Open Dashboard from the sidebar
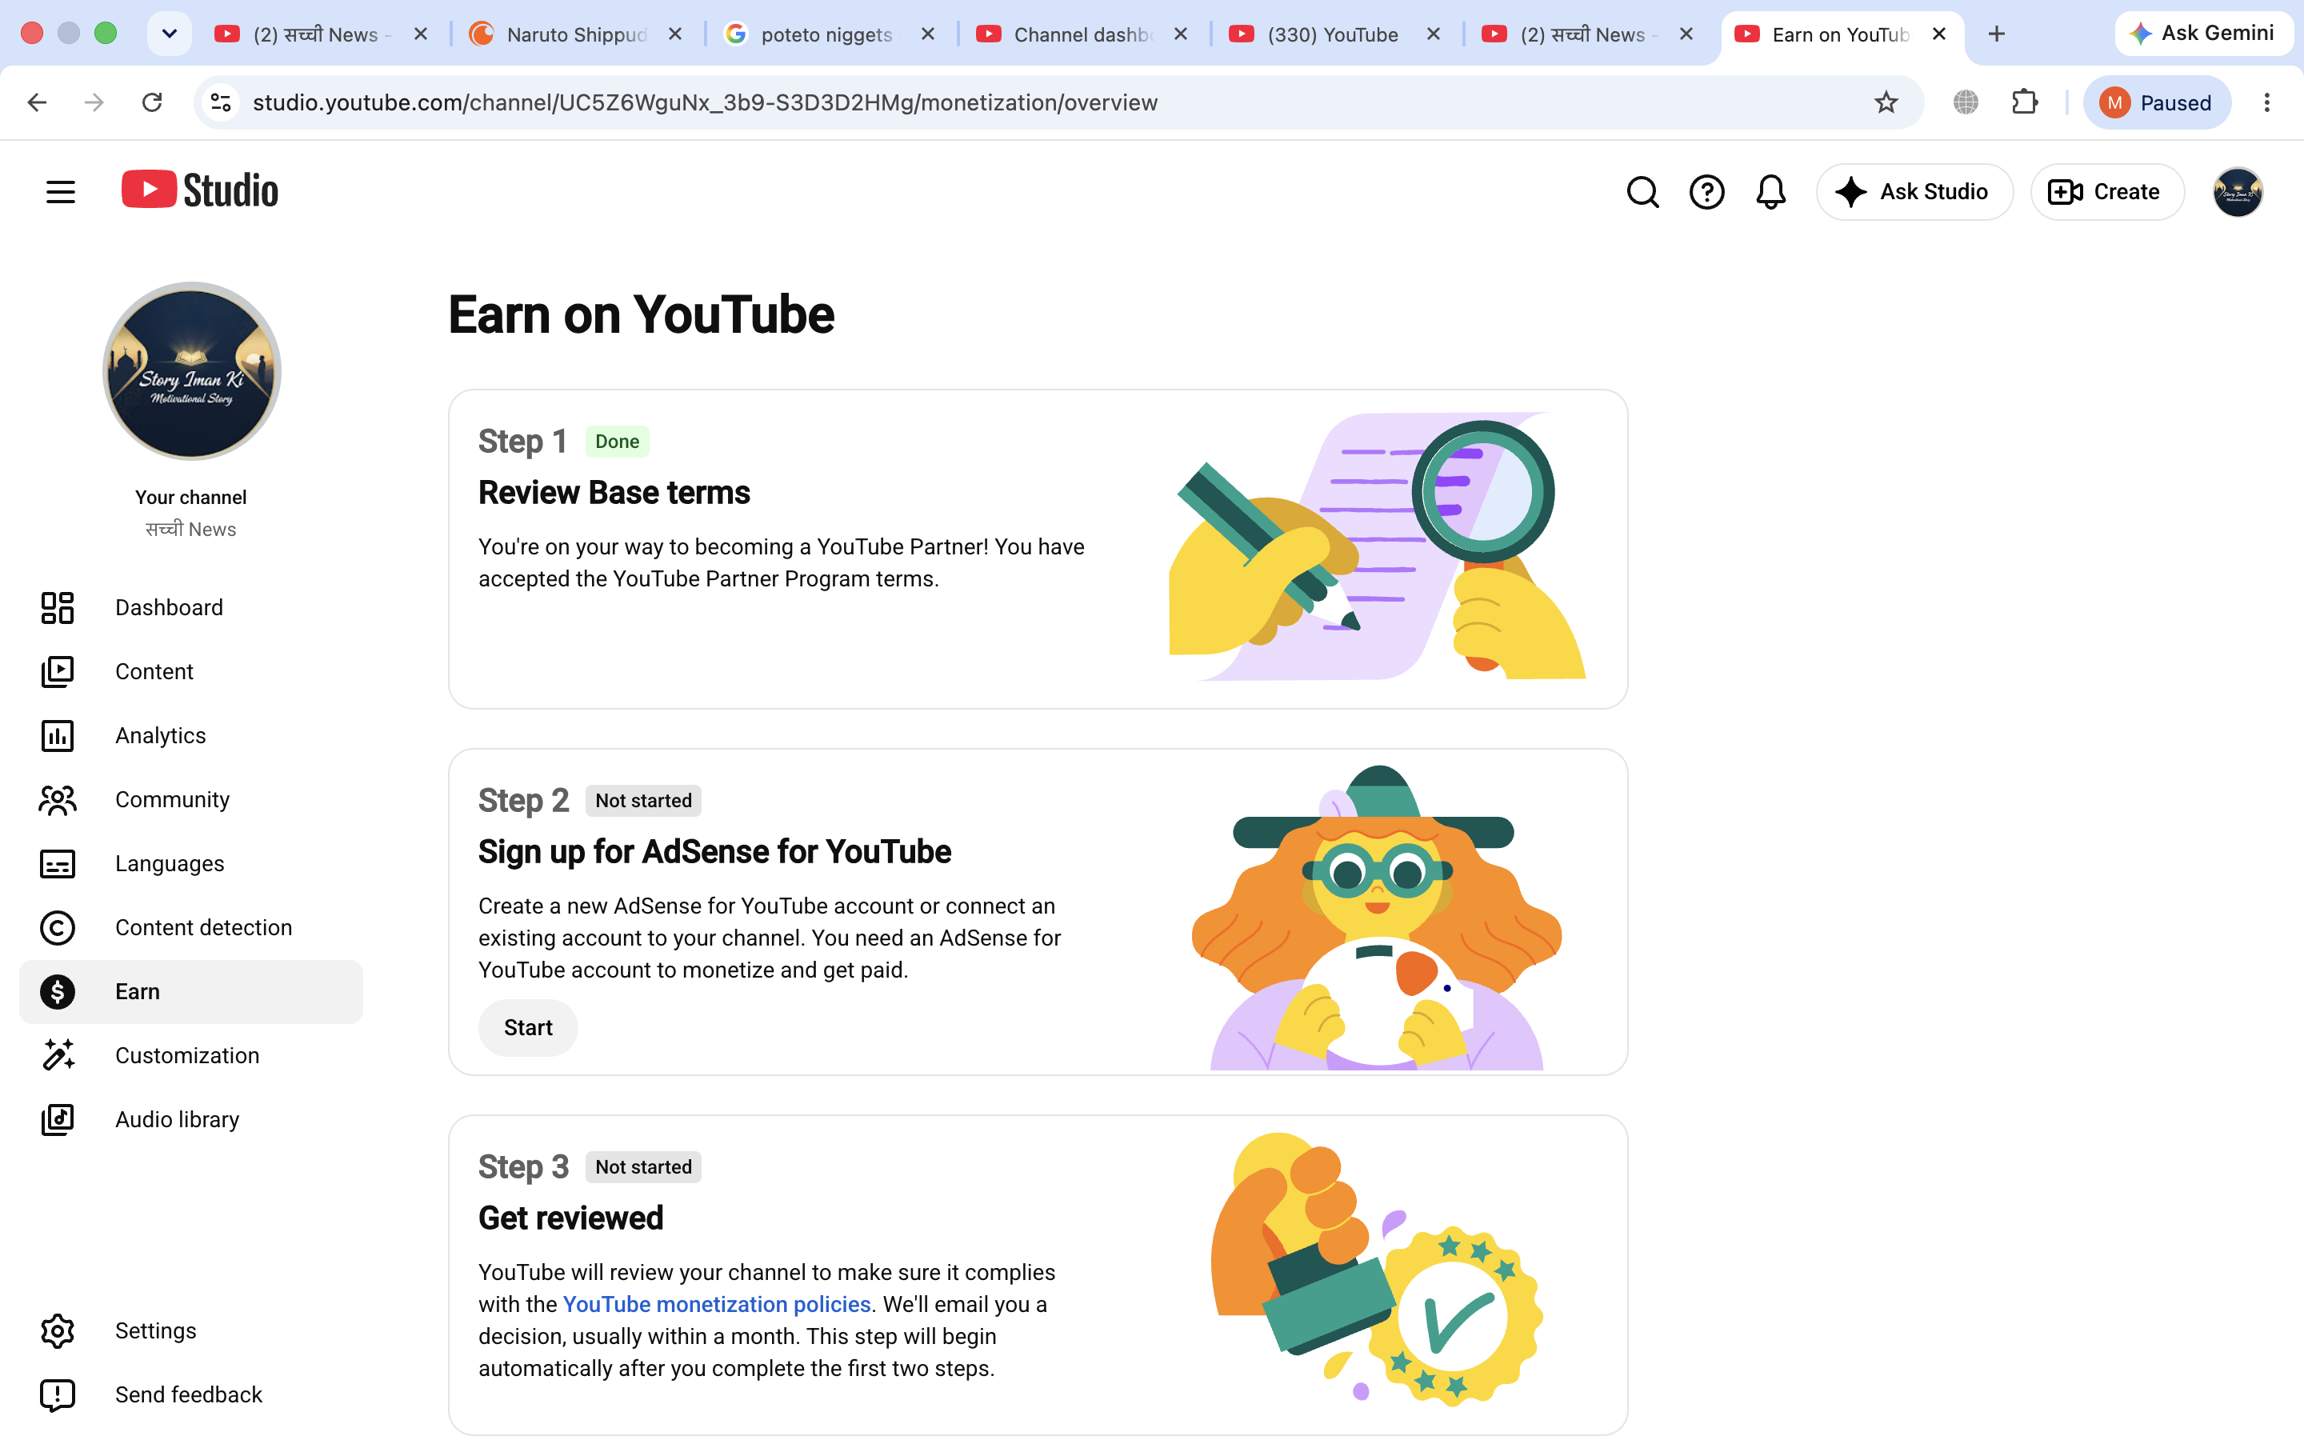The height and width of the screenshot is (1440, 2304). click(190, 608)
